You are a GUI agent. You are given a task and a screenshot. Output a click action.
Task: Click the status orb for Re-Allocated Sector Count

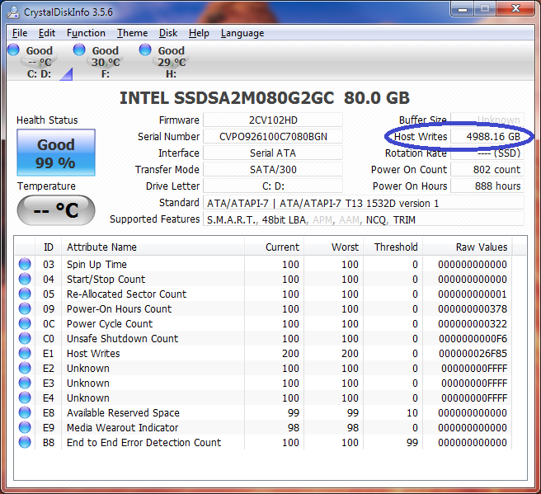[25, 294]
